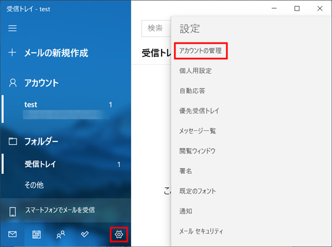Open 通知 notifications settings

186,211
